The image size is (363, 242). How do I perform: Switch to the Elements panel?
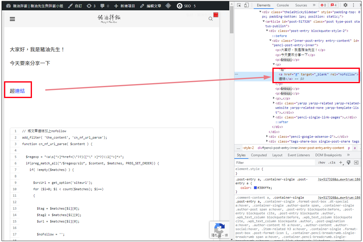point(263,5)
